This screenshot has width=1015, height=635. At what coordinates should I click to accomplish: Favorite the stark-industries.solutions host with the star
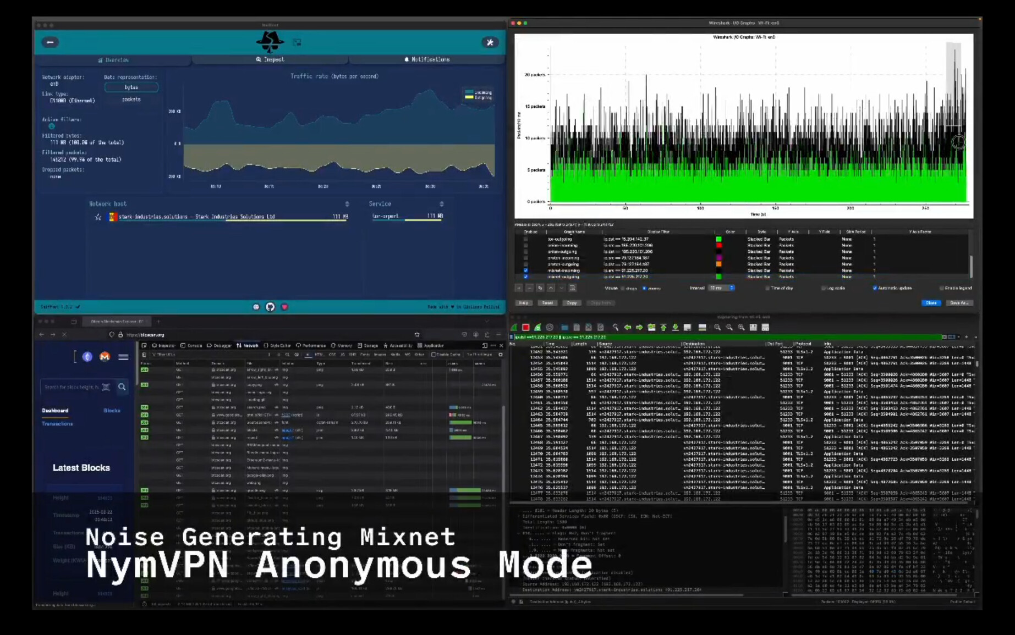pos(98,217)
